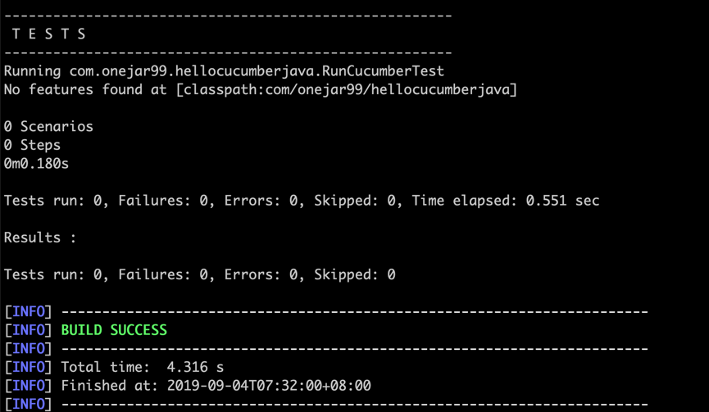709x412 pixels.
Task: Click the dashed separator above T E S T S
Action: tap(228, 16)
